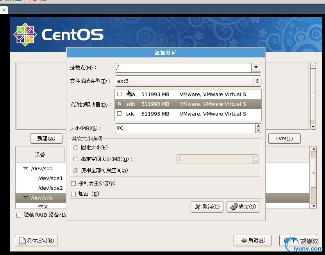Click the upper pane scrollbar up arrow
The height and width of the screenshot is (255, 325).
(x=313, y=66)
